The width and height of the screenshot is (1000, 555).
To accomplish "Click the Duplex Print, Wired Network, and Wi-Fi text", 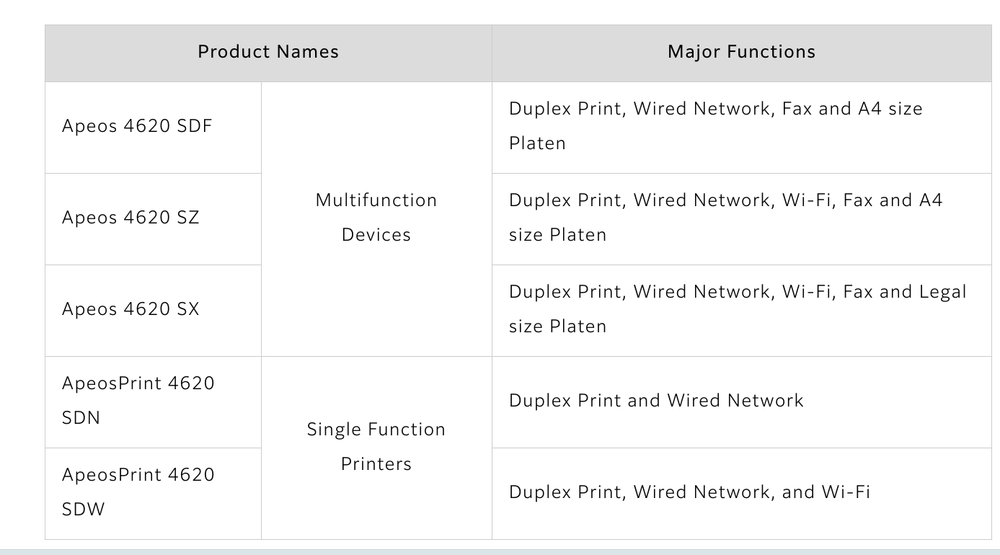I will point(689,492).
